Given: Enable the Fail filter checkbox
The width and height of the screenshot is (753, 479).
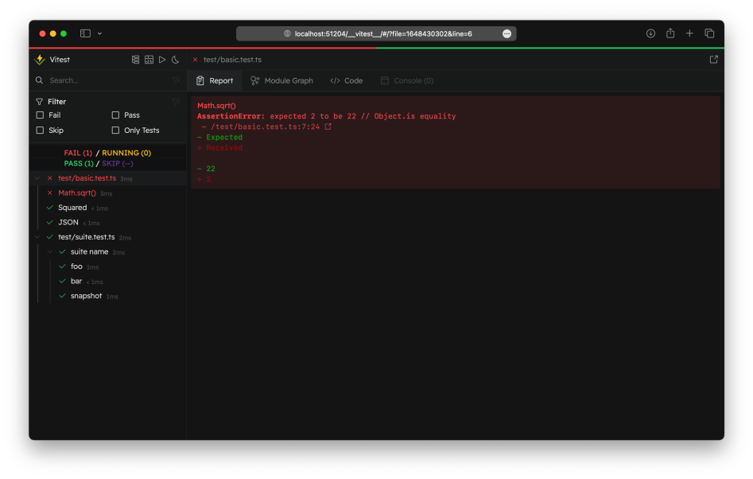Looking at the screenshot, I should pyautogui.click(x=40, y=115).
